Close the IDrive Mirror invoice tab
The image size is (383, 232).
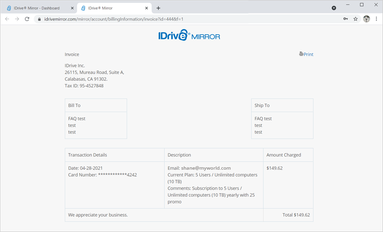146,8
